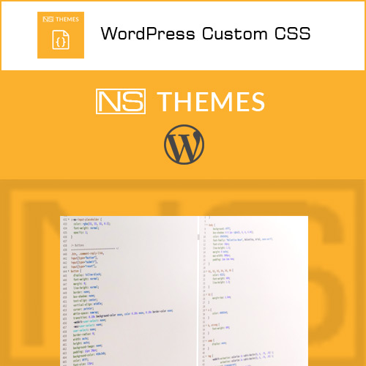Click the WordPress Custom CSS title
Screen dimensions: 366x366
tap(206, 34)
